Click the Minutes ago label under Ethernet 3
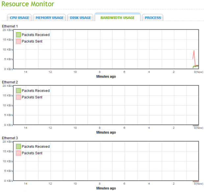204x192 pixels. coord(106,188)
